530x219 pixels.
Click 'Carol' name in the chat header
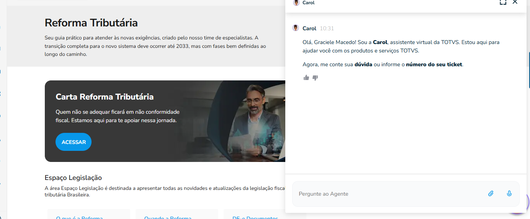[x=308, y=3]
